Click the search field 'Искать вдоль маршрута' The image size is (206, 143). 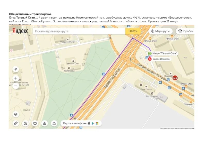[x=79, y=31]
